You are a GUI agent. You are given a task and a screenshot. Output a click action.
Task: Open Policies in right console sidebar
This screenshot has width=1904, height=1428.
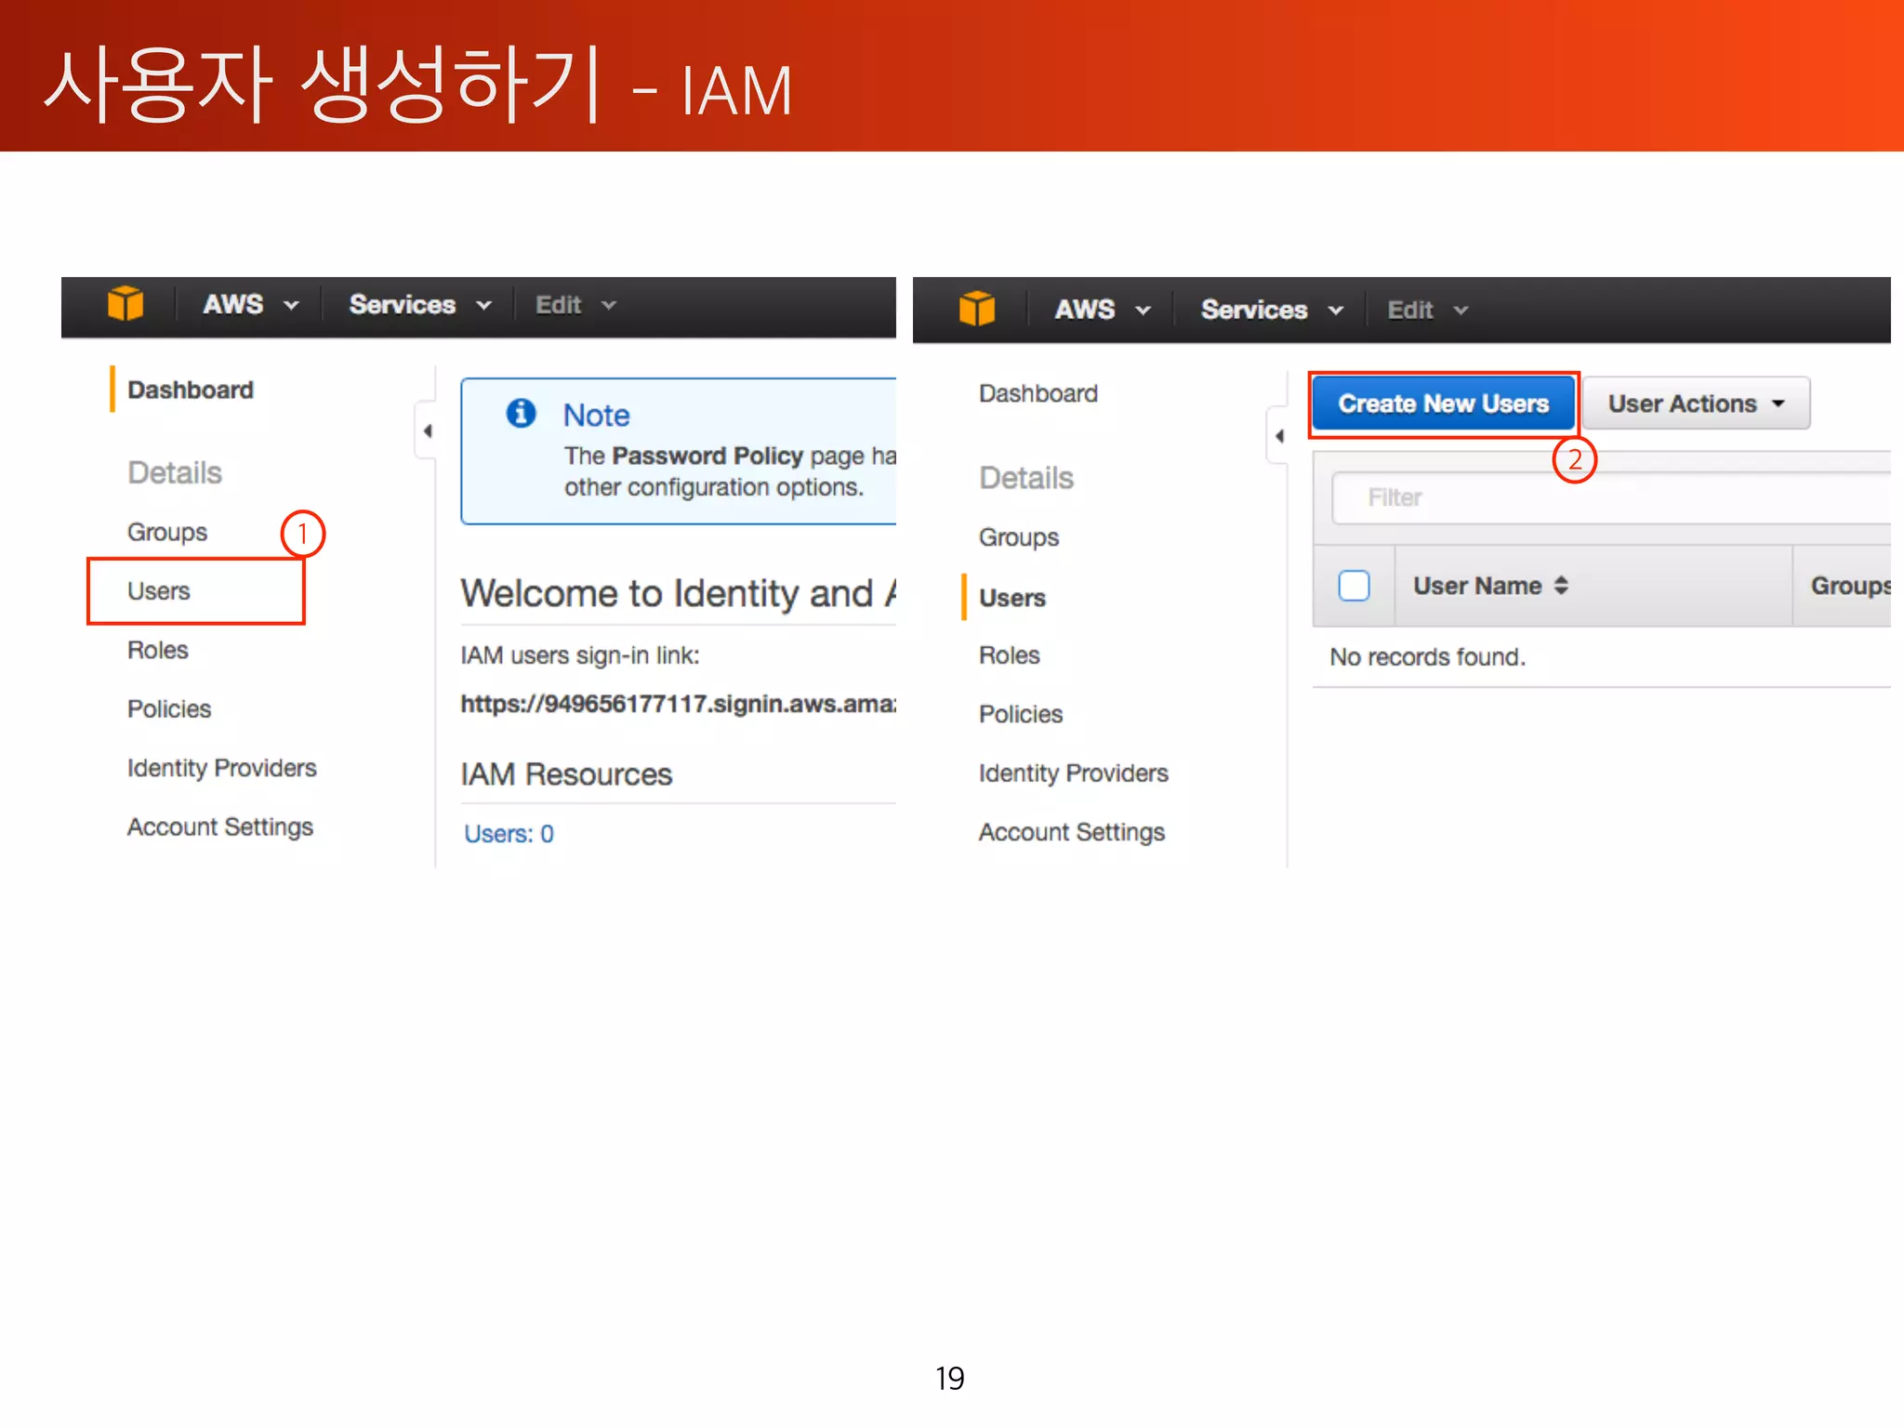click(1021, 714)
